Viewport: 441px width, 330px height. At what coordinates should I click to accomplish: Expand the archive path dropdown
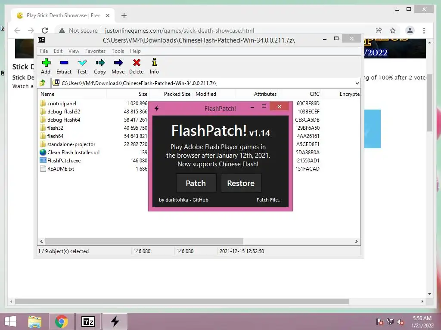357,83
